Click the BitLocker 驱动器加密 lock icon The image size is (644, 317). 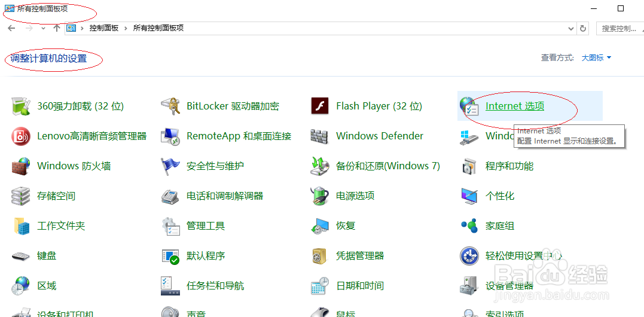(x=170, y=106)
